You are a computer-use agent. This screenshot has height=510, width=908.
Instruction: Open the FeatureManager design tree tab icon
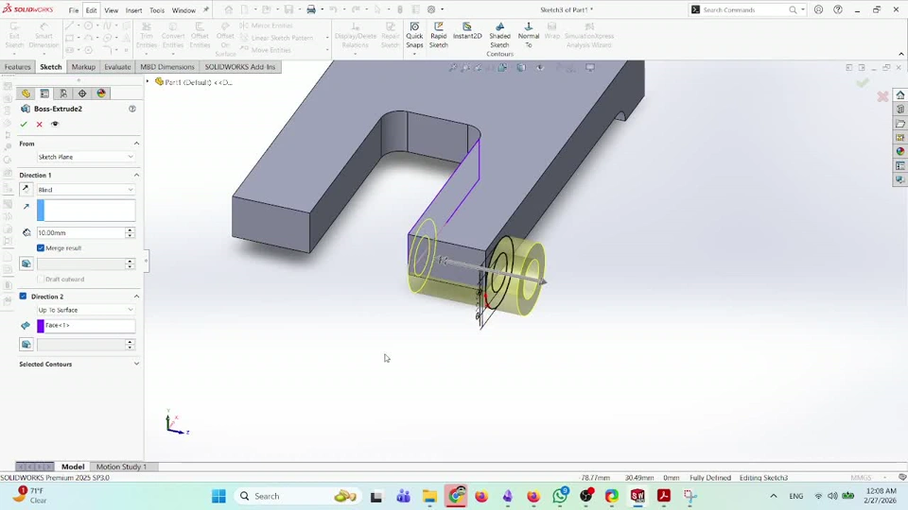coord(26,93)
